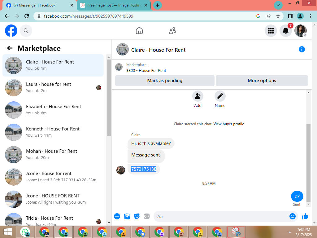Click the Aa message input field
Screen dimensions: 317x238
click(221, 216)
